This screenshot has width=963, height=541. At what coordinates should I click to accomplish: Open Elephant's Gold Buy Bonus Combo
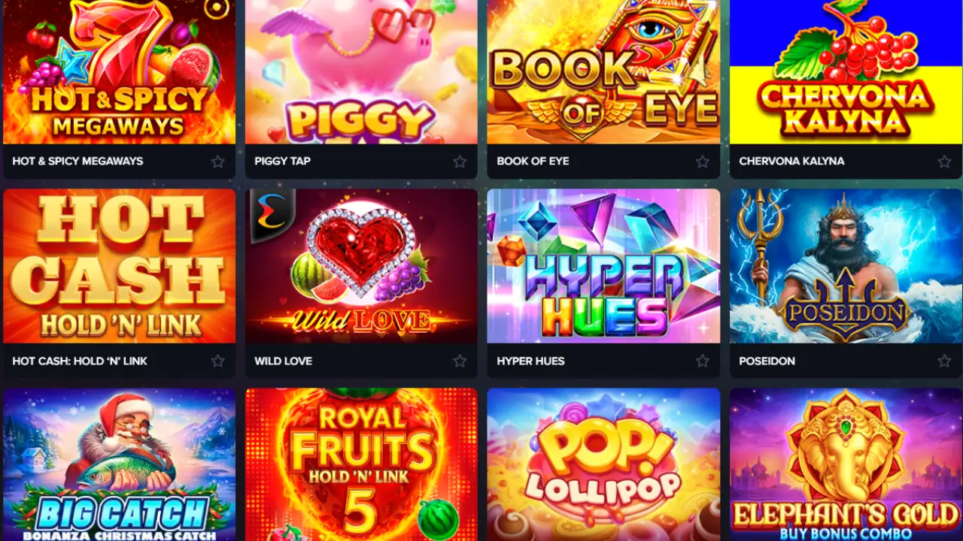[846, 464]
